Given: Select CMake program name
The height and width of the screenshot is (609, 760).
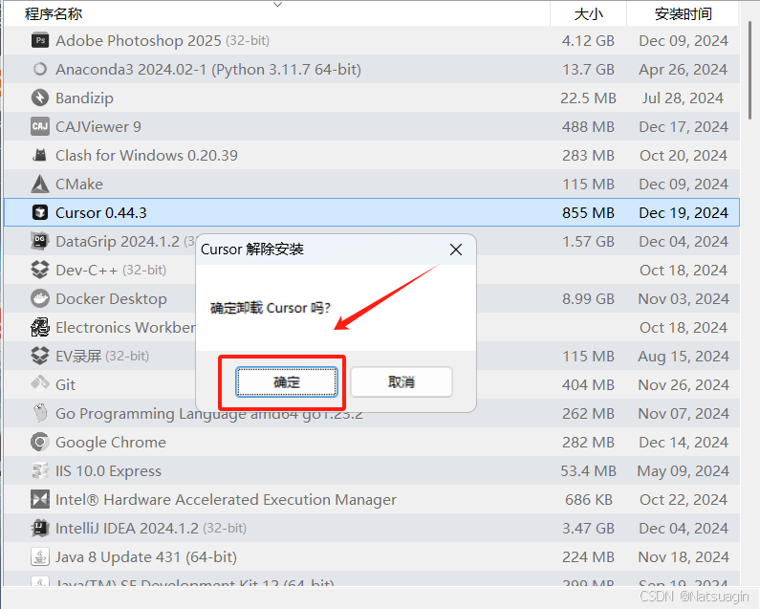Looking at the screenshot, I should pos(79,184).
